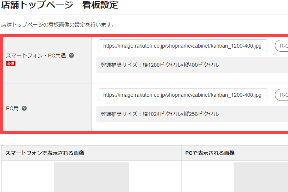Screen dimensions: 288x192
Task: Click 必須 badge under スマートフォン・PC共通
Action: [11, 63]
